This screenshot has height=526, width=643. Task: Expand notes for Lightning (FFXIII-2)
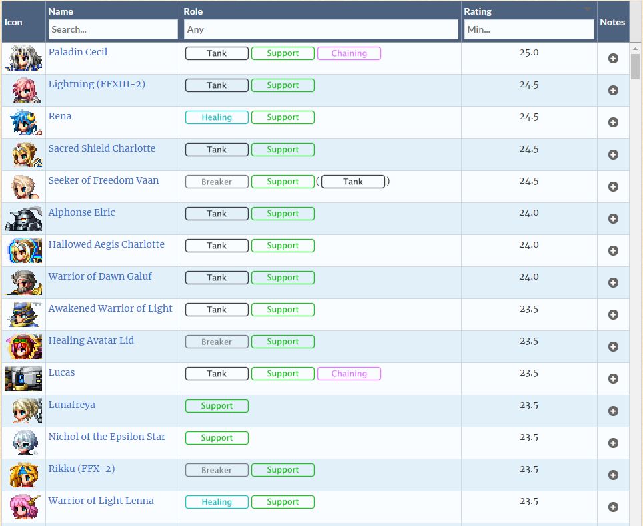[613, 90]
